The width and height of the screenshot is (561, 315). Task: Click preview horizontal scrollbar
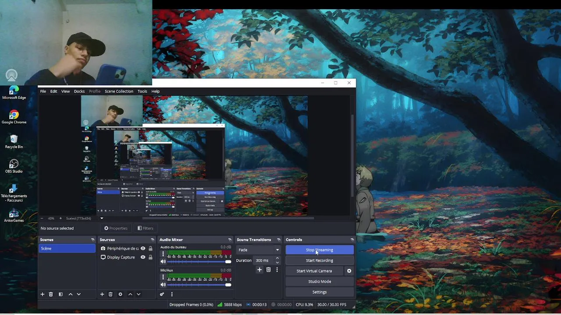[x=228, y=218]
